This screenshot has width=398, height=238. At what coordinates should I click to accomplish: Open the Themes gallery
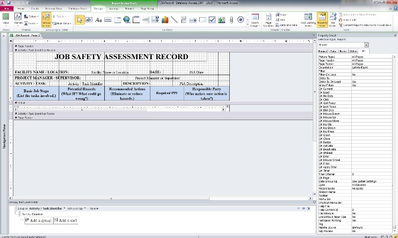coord(18,20)
